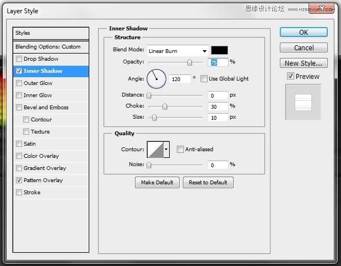
Task: Click the black shadow color swatch
Action: (x=219, y=50)
